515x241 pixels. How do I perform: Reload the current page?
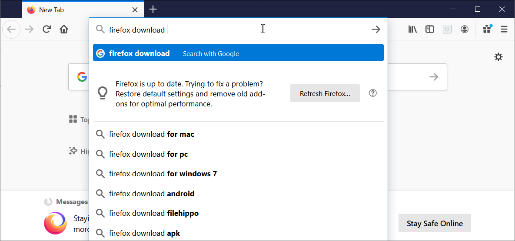[47, 30]
